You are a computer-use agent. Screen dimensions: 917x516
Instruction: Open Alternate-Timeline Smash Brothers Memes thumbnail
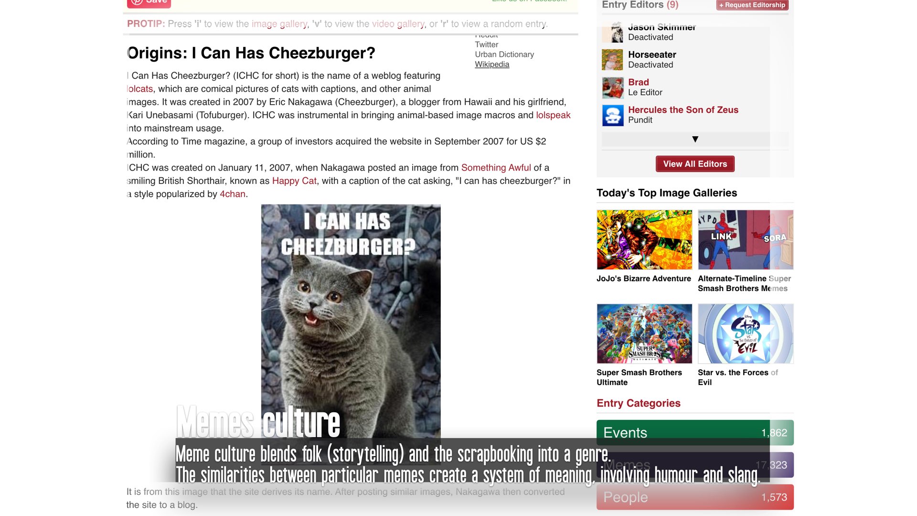(746, 239)
